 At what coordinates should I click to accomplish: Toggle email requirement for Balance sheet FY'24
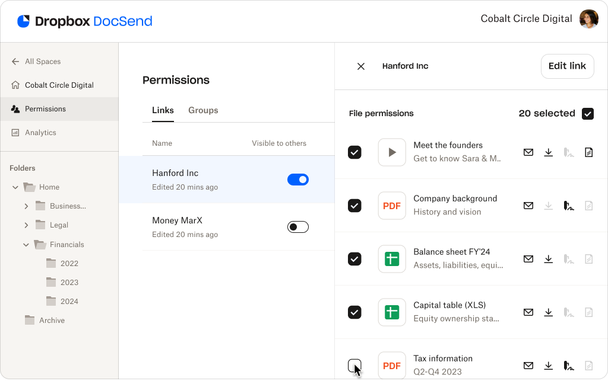tap(528, 259)
